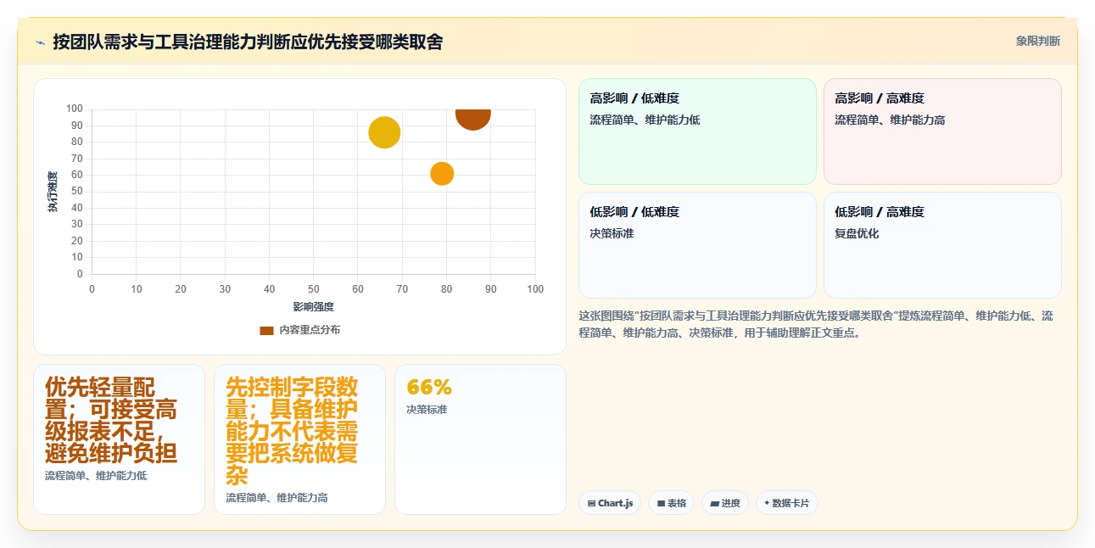Click the 执行难度 y-axis title
The image size is (1095, 548).
[53, 192]
